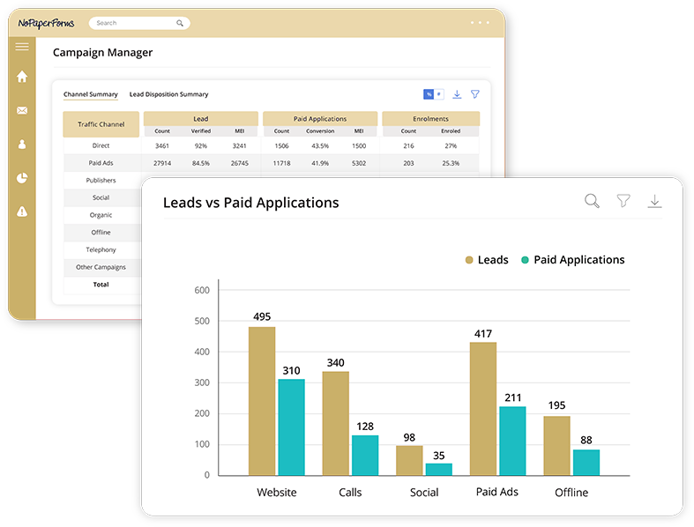This screenshot has width=694, height=527.
Task: Click the magnifier icon on the chart card
Action: 592,202
